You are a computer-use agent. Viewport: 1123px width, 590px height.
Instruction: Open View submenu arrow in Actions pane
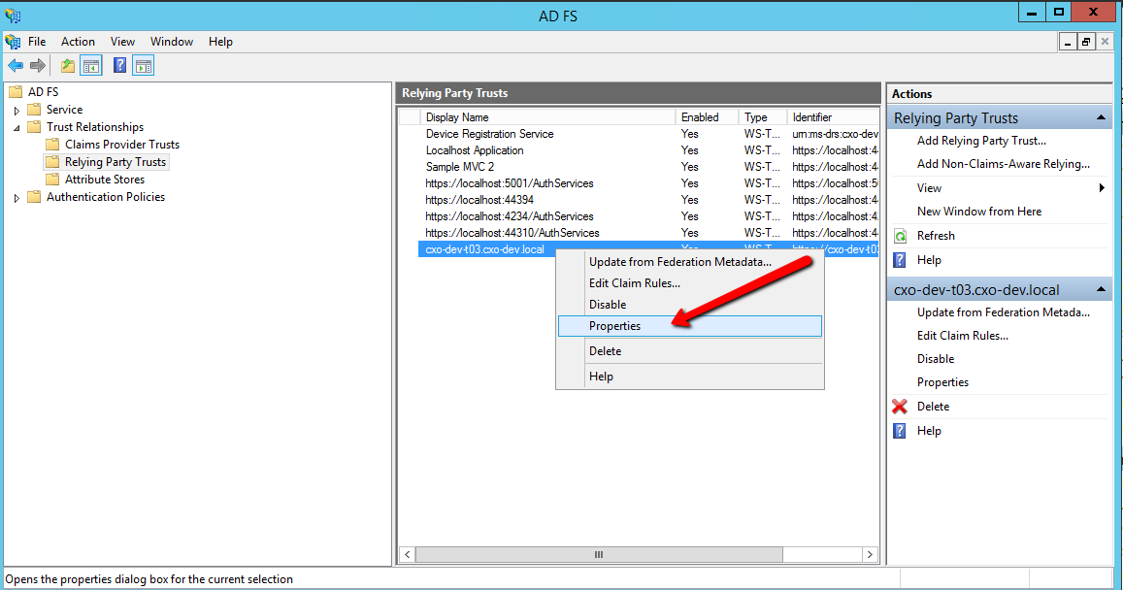tap(1102, 188)
